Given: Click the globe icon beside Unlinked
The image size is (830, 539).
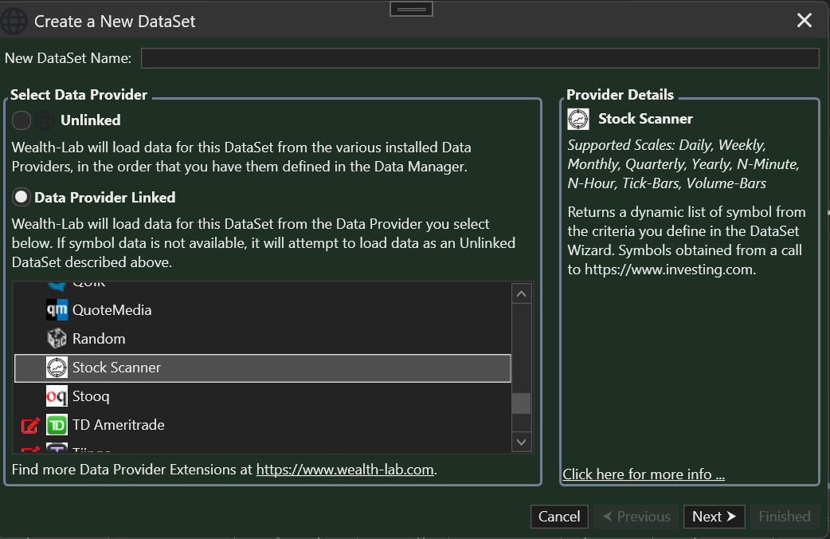Looking at the screenshot, I should [45, 120].
